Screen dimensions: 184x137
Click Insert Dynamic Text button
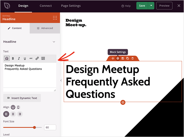[x=22, y=98]
